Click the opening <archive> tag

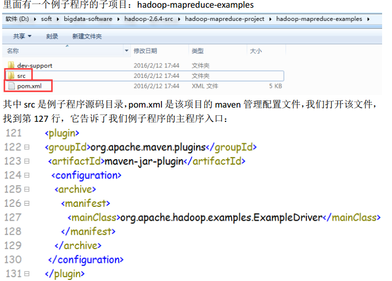pos(75,189)
